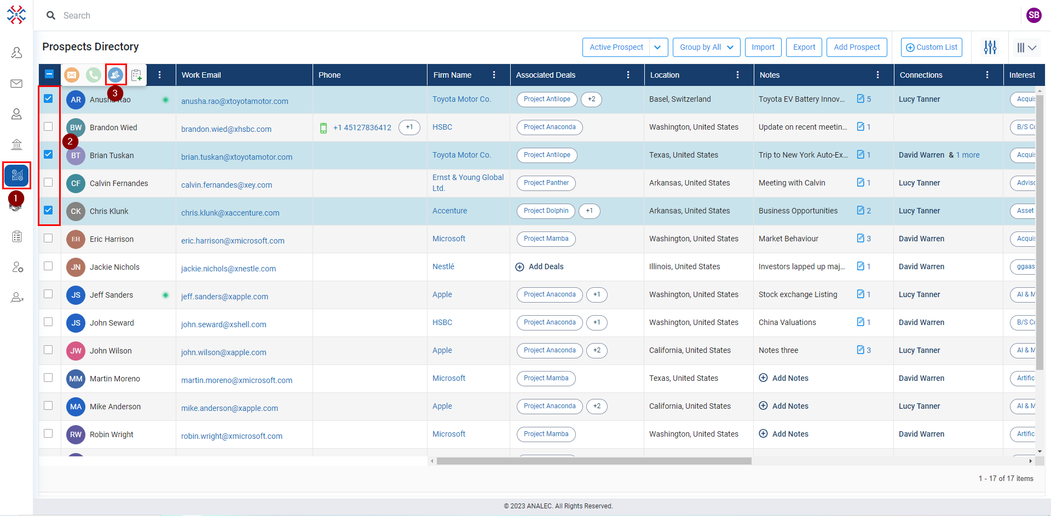Toggle the select-all header checkbox
The width and height of the screenshot is (1051, 516).
point(49,74)
